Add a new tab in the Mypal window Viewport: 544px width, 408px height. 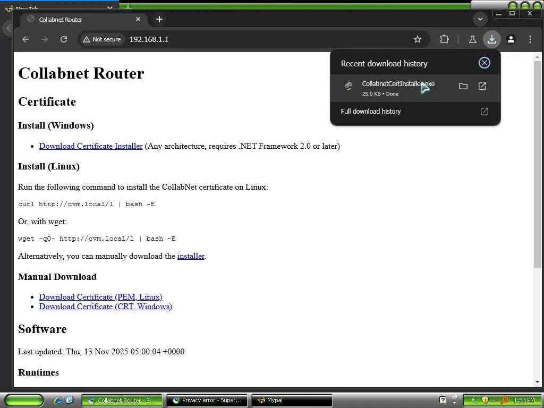[x=128, y=7]
